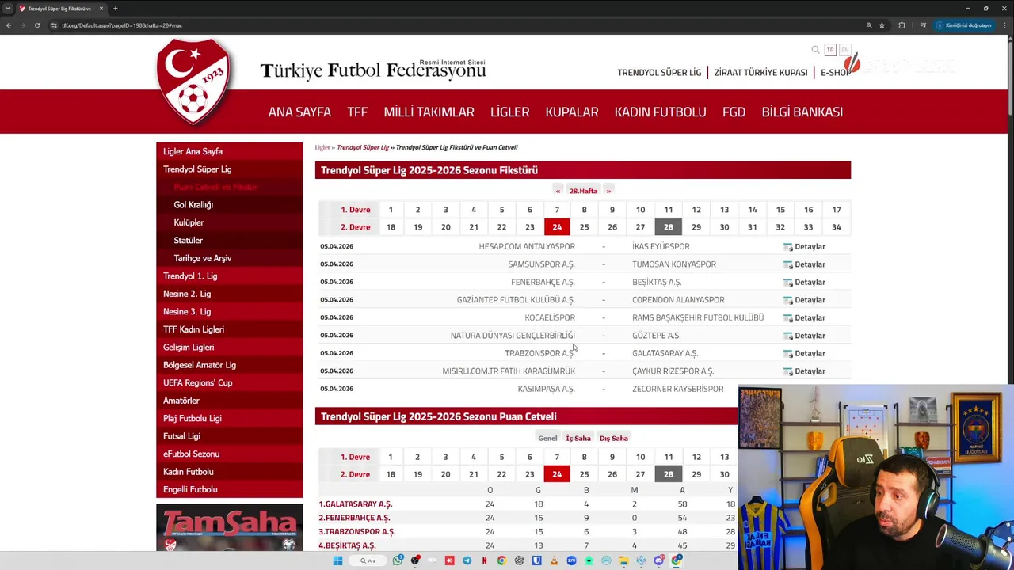Open WhatsApp from the taskbar
This screenshot has width=1014, height=570.
pyautogui.click(x=398, y=560)
